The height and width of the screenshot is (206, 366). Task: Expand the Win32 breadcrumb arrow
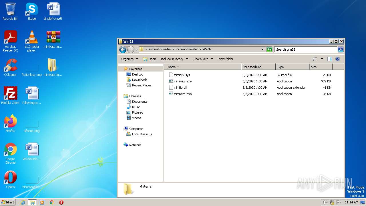200,49
